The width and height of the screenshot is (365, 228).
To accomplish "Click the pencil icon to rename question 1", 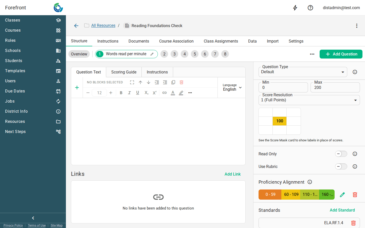I will point(152,54).
